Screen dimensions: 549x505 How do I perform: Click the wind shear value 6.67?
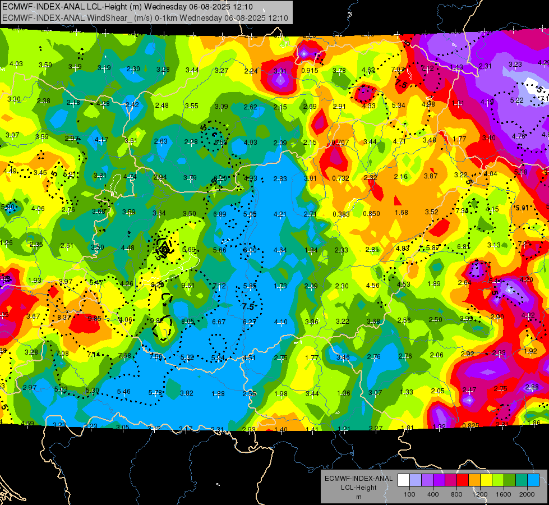[x=219, y=322]
